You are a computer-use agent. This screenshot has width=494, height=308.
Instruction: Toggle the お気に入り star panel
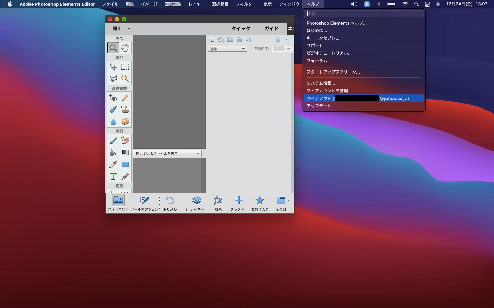(x=260, y=204)
